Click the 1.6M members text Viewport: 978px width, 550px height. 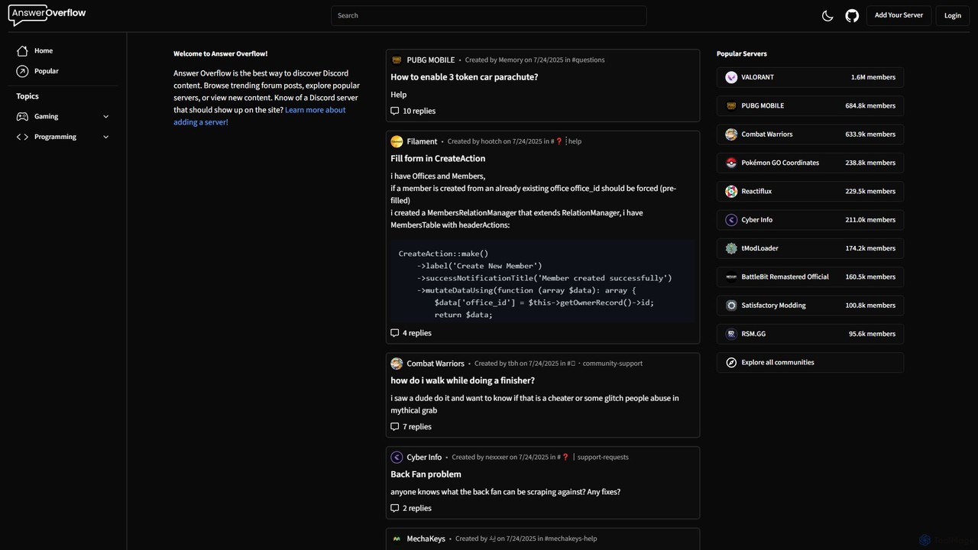[873, 77]
